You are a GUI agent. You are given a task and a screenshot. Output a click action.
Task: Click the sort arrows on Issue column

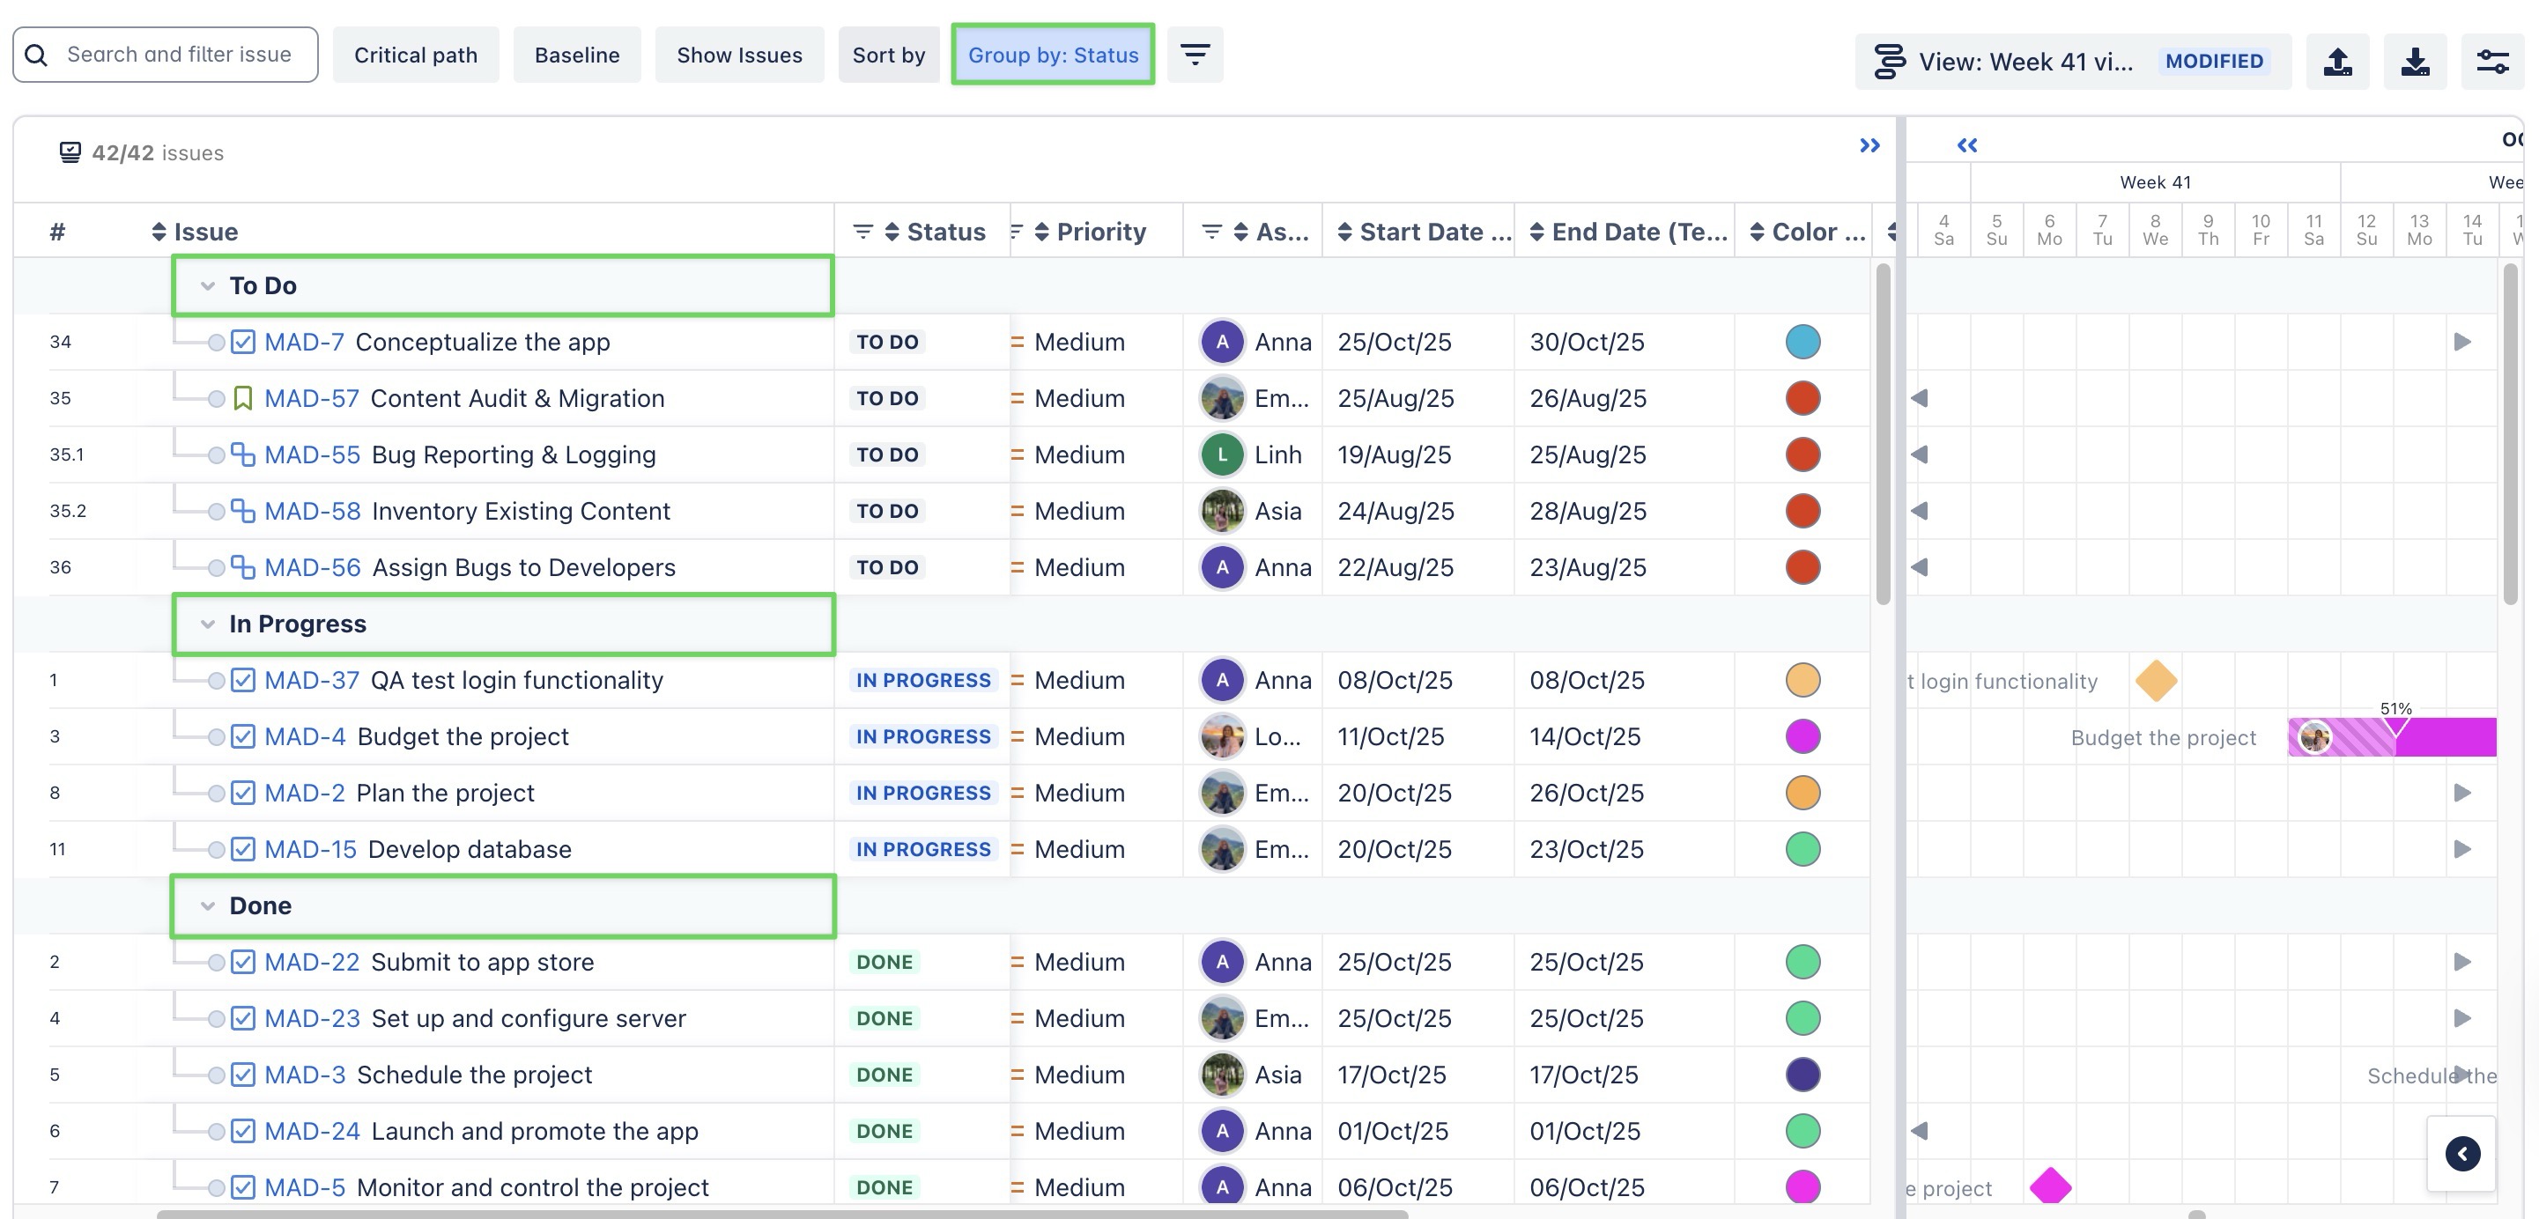click(159, 232)
